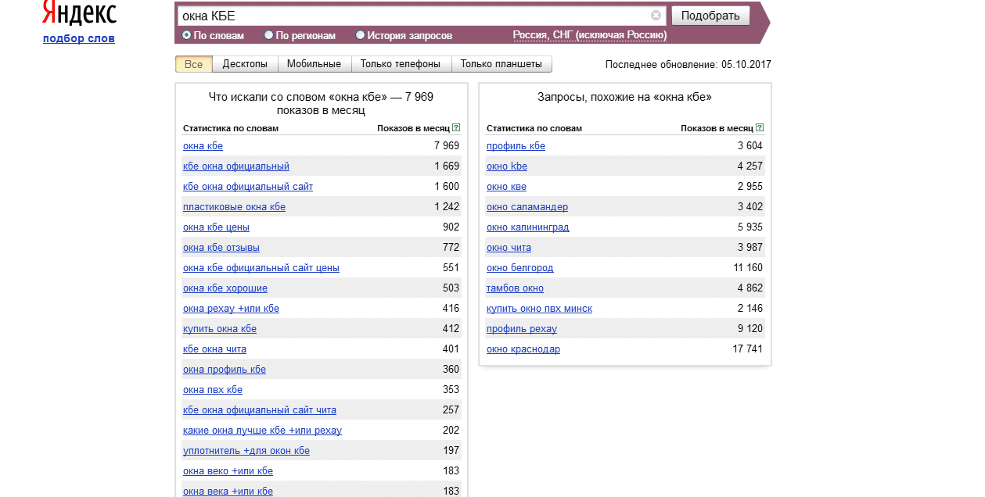Clear the search field with the X icon

coord(656,16)
